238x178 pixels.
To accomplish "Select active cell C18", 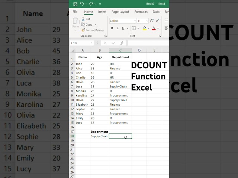I will click(120, 136).
